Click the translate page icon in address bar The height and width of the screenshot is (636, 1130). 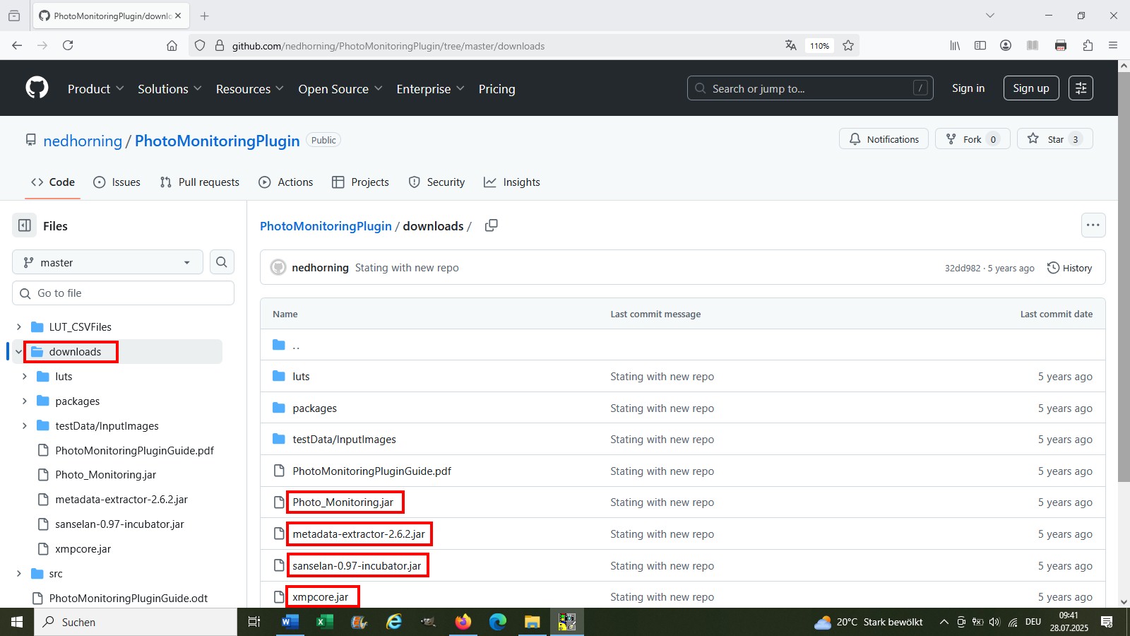790,45
